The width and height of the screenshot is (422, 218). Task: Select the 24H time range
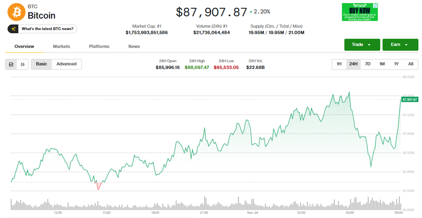[x=353, y=64]
